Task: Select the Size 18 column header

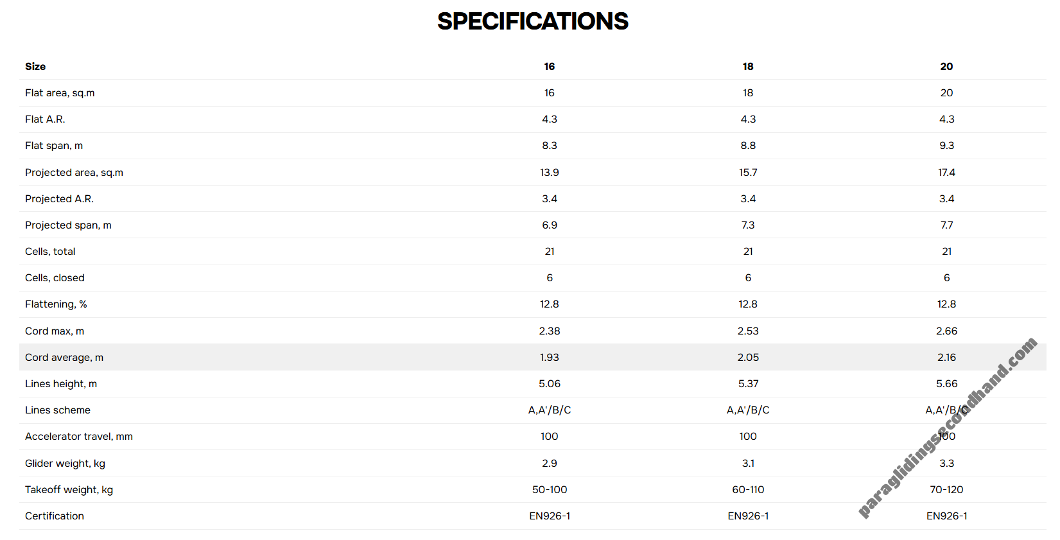Action: pyautogui.click(x=748, y=66)
